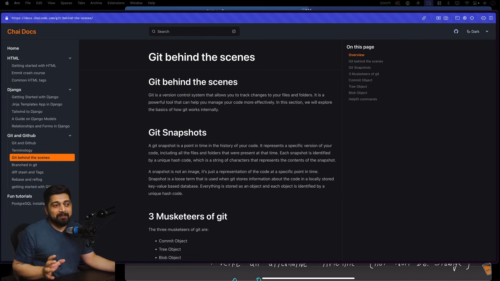
Task: Open the extensions puzzle piece icon
Action: point(484,18)
